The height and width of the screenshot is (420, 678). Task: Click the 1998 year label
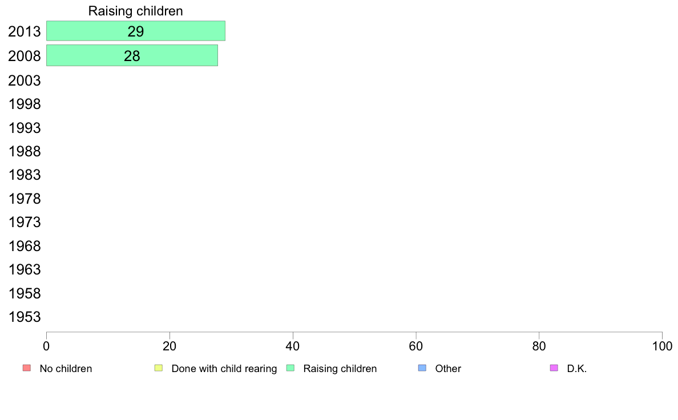coord(25,104)
